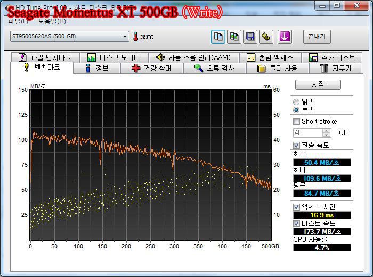The width and height of the screenshot is (373, 277).
Task: Decrease Short stroke GB with down arrow
Action: tap(327, 135)
